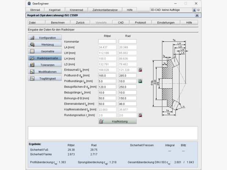The image size is (227, 170).
Task: Open the Datei menu
Action: click(35, 22)
